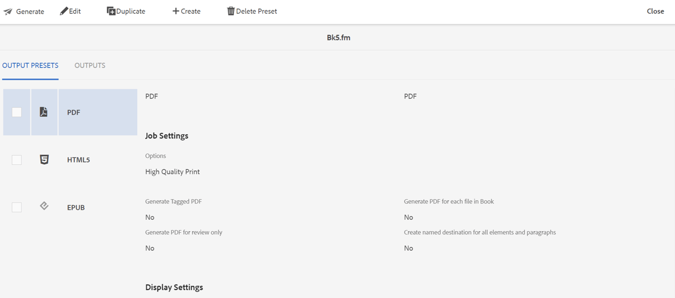
Task: Switch to the Outputs tab
Action: coord(90,65)
